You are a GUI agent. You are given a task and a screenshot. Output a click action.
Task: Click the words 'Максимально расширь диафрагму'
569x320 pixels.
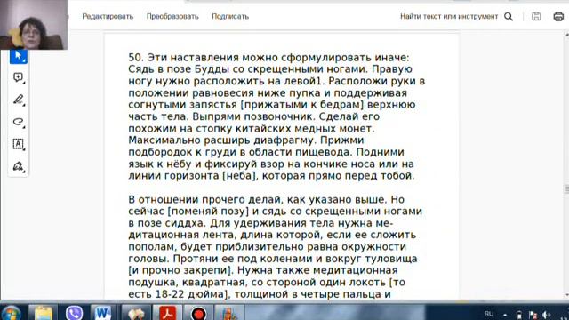[x=220, y=140]
